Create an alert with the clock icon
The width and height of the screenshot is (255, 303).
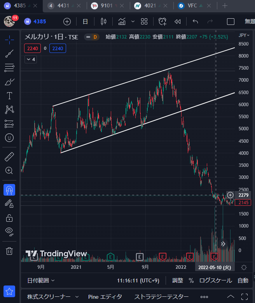[162, 21]
